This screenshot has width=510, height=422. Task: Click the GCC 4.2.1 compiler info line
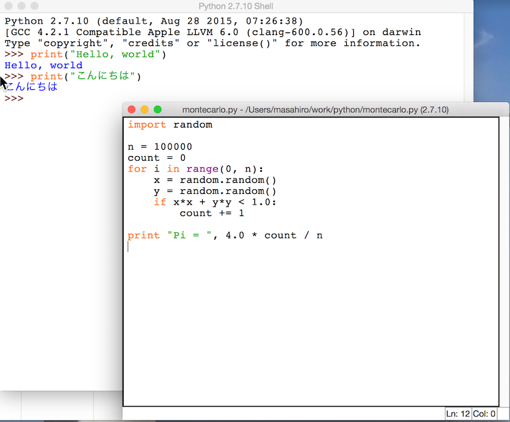coord(213,32)
